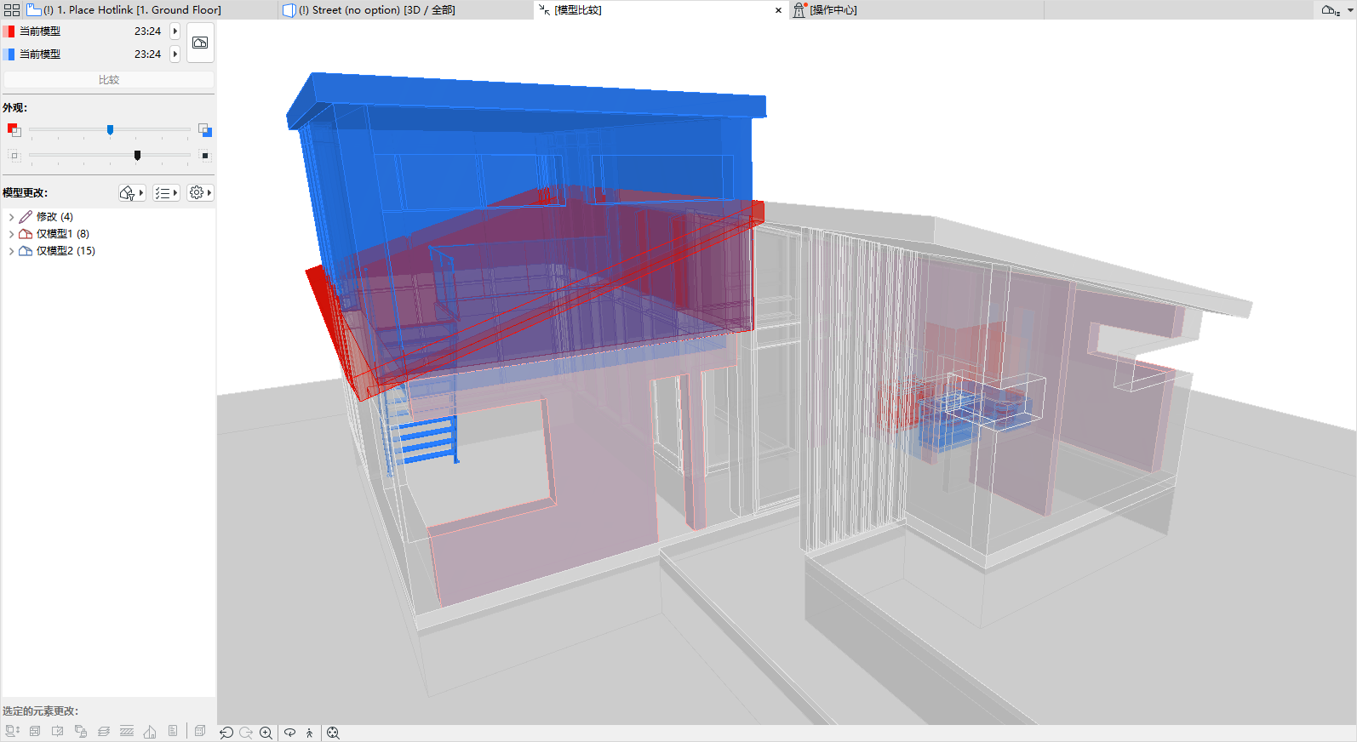Expand the 仅模型2 (15) tree node

(x=11, y=251)
